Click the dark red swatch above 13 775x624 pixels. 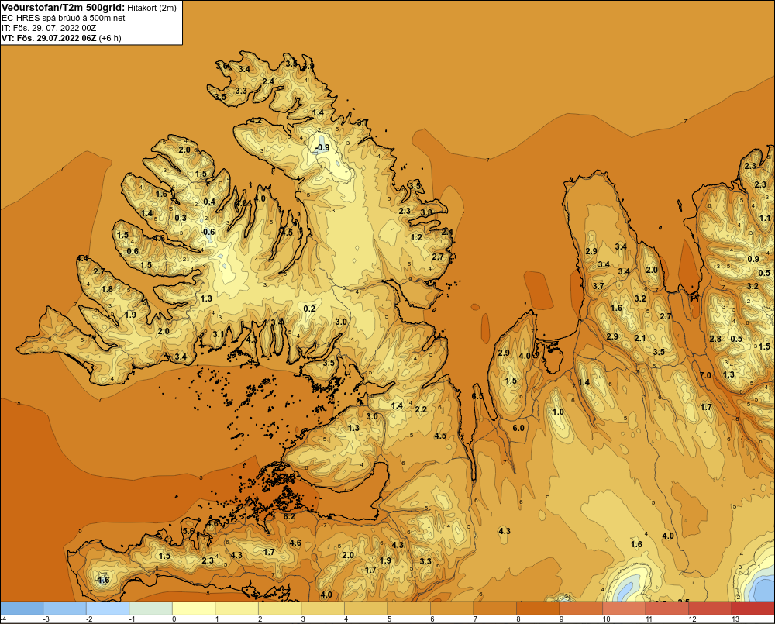pyautogui.click(x=753, y=608)
